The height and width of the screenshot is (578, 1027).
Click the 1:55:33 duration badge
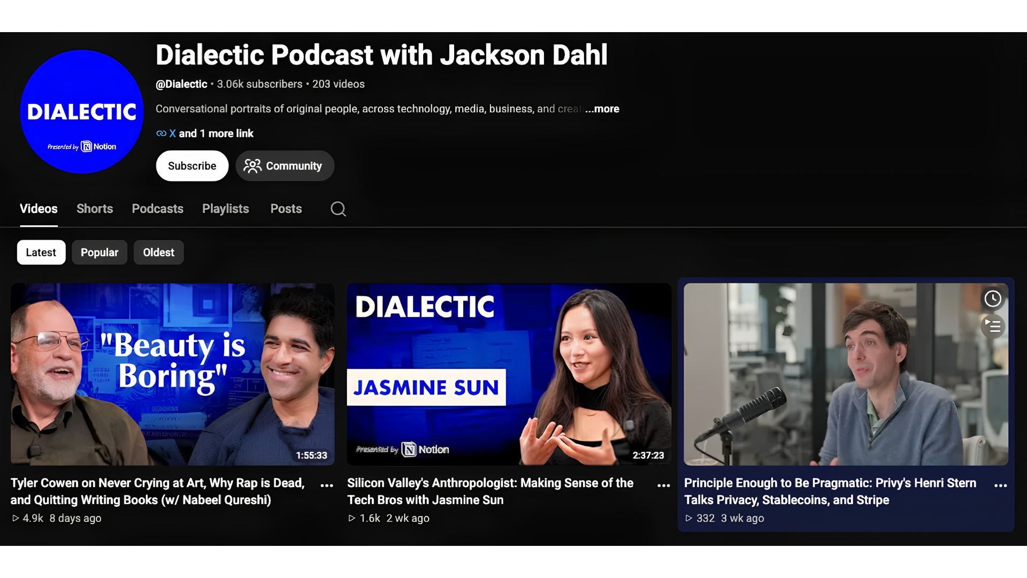pos(311,455)
